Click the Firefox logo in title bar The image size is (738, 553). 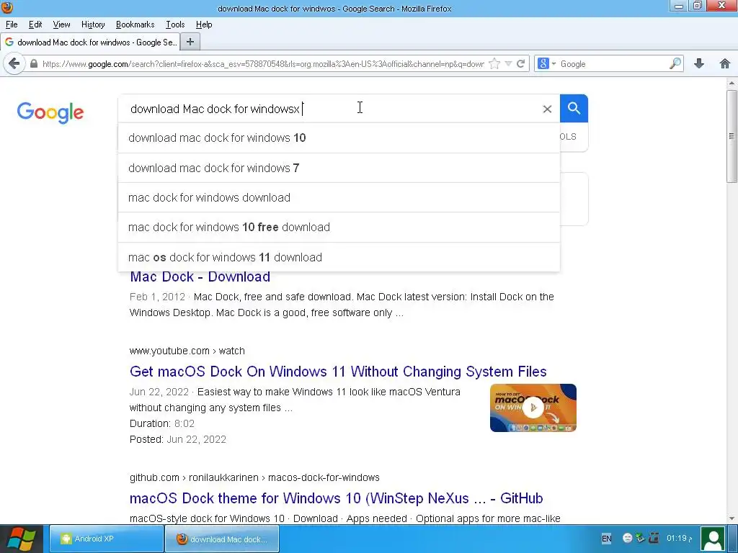(7, 7)
